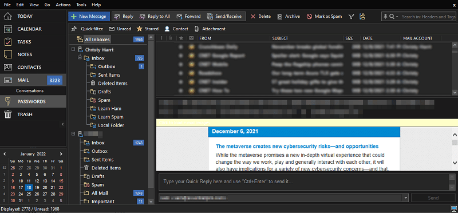Viewport: 458px width, 213px height.
Task: Click the Mark as Spam icon
Action: pyautogui.click(x=309, y=17)
